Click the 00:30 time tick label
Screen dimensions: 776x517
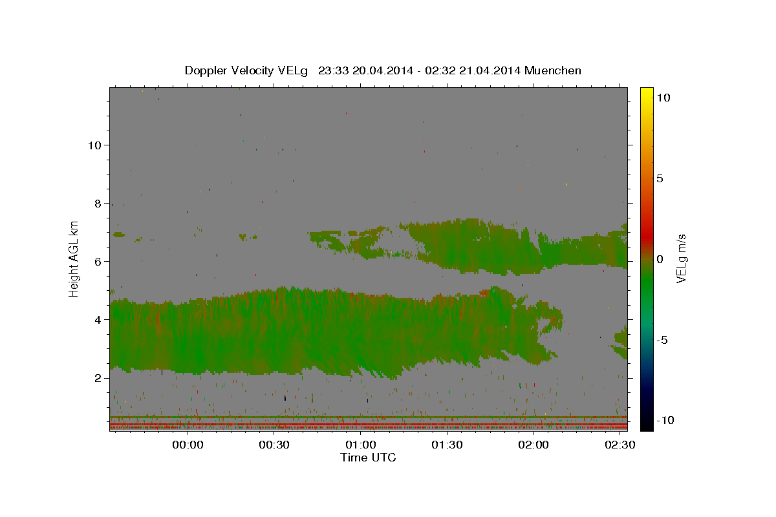(x=274, y=445)
